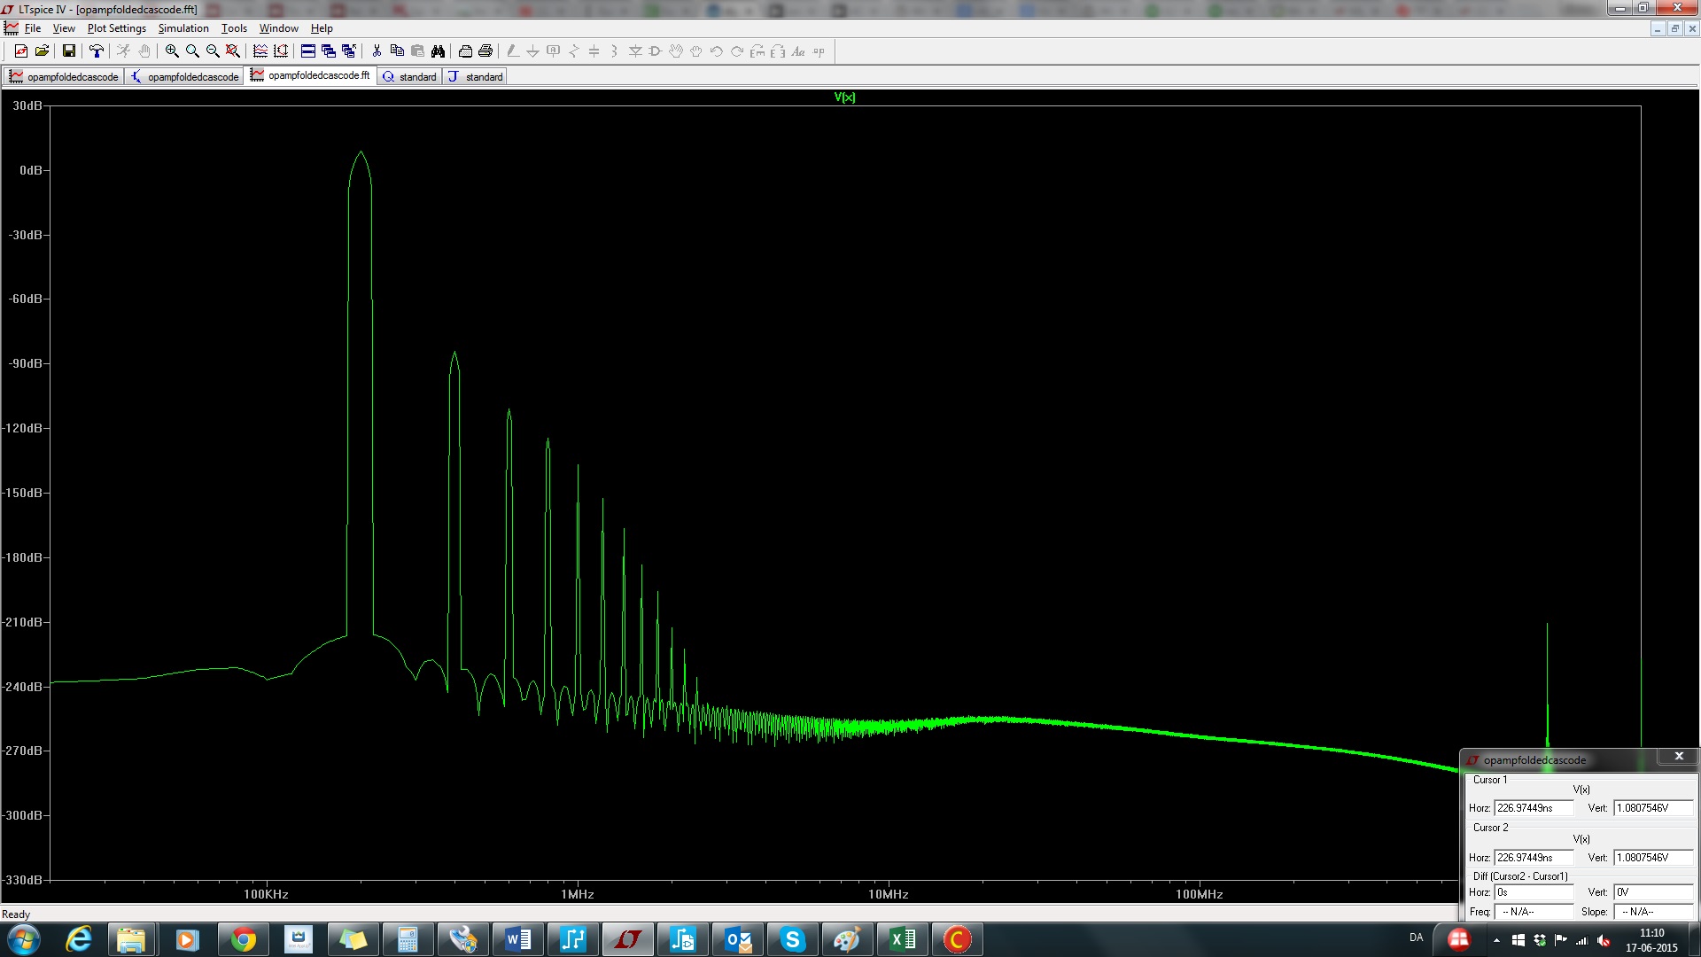1701x957 pixels.
Task: Click Diff Vert field showing 0V
Action: pos(1653,892)
